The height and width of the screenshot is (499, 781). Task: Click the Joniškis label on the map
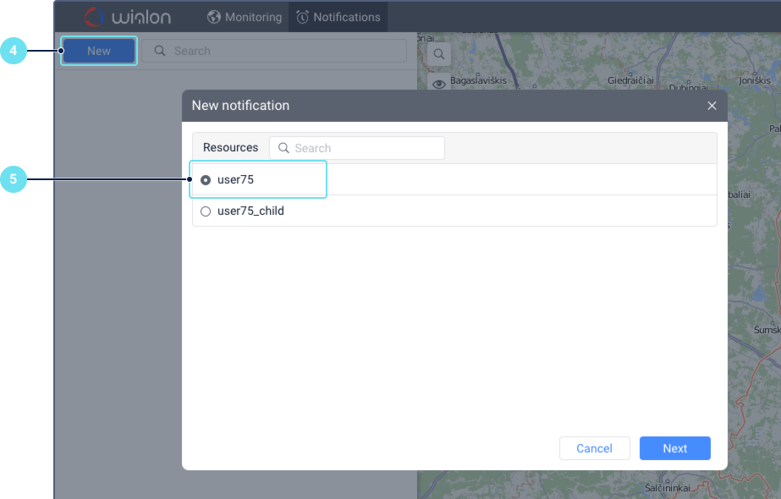coord(755,80)
